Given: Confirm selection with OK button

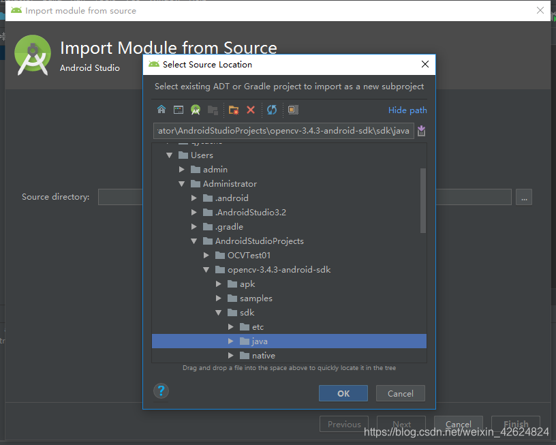Looking at the screenshot, I should click(343, 393).
